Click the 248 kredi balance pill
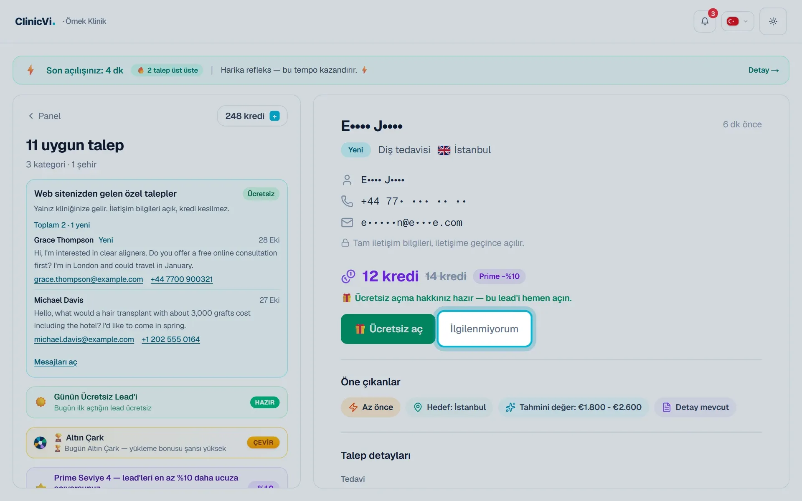 pos(252,116)
